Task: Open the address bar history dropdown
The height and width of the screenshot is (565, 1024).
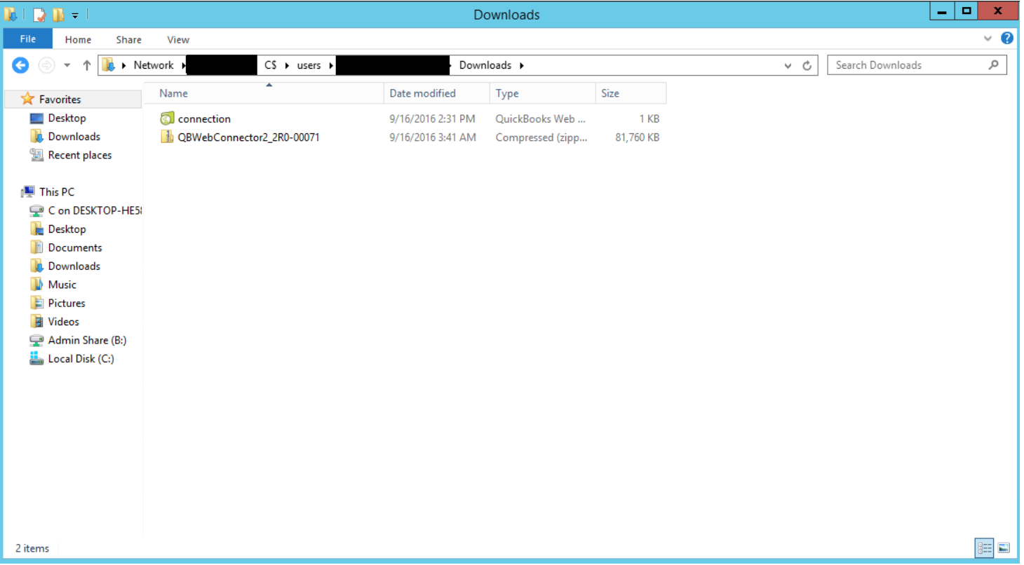Action: pyautogui.click(x=788, y=64)
